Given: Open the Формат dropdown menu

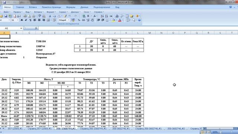Looking at the screenshot, I should coord(51,12).
